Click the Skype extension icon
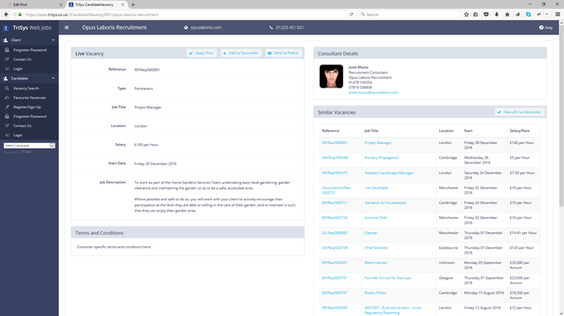Viewport: 564px width, 316px height. click(x=529, y=14)
